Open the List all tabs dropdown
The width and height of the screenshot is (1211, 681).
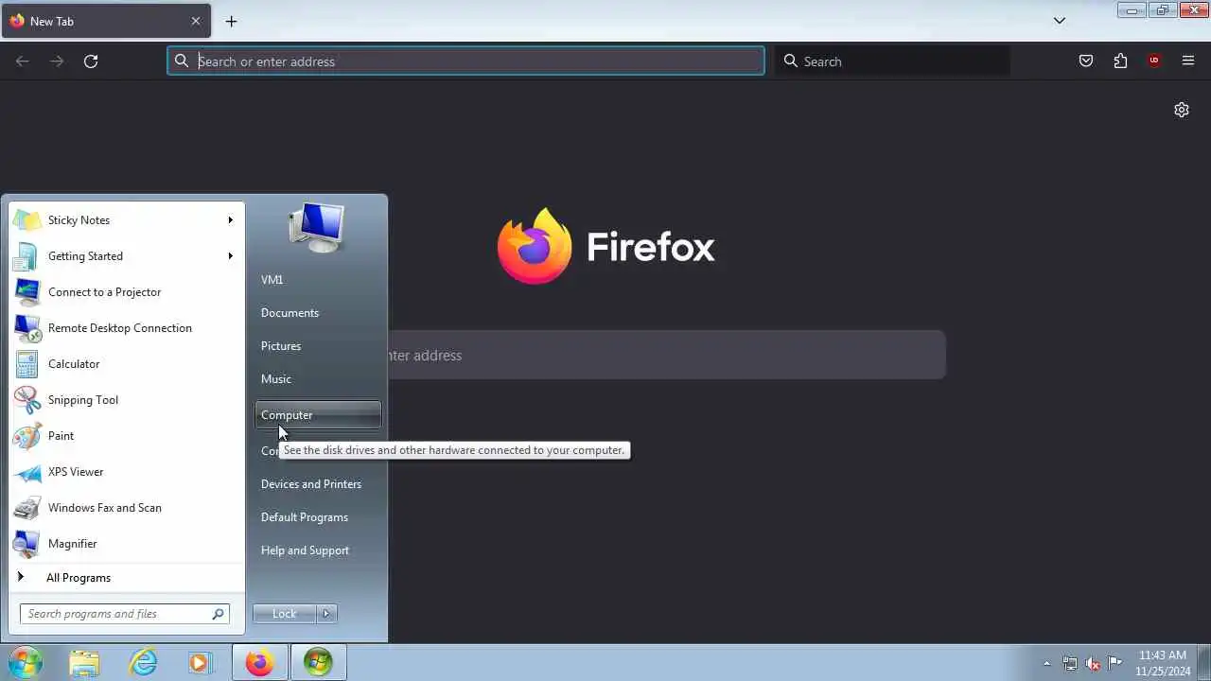[1060, 21]
